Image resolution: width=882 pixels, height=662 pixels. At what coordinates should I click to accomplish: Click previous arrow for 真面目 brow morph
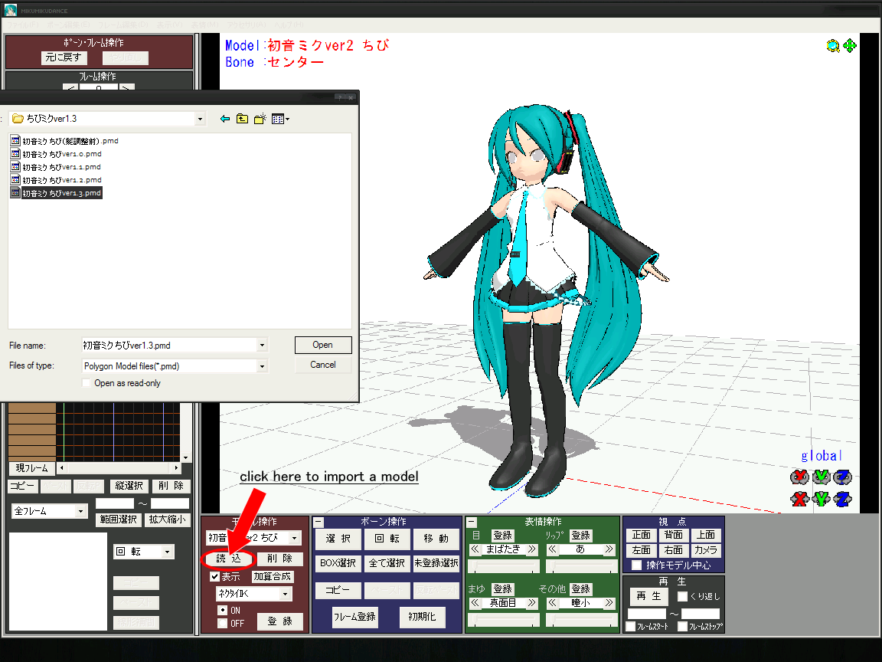[x=475, y=603]
